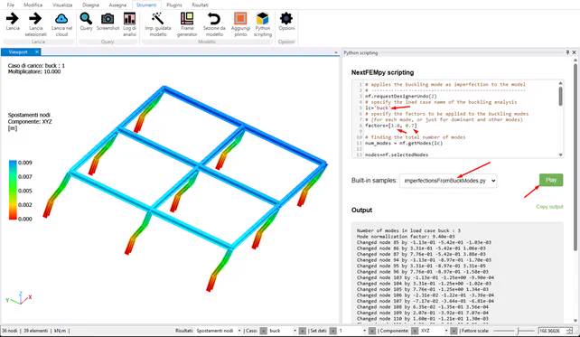Open the Assegna tab
Screen dimensions: 580x337
pyautogui.click(x=117, y=5)
